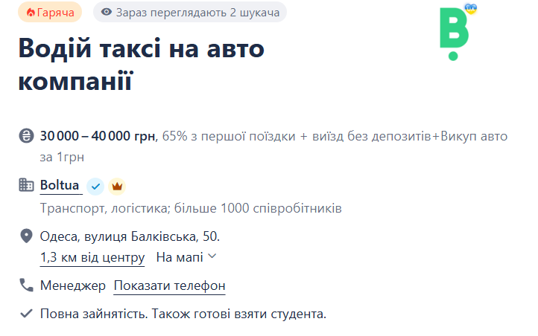The height and width of the screenshot is (336, 538).
Task: Click the eye icon in viewers badge
Action: [107, 13]
